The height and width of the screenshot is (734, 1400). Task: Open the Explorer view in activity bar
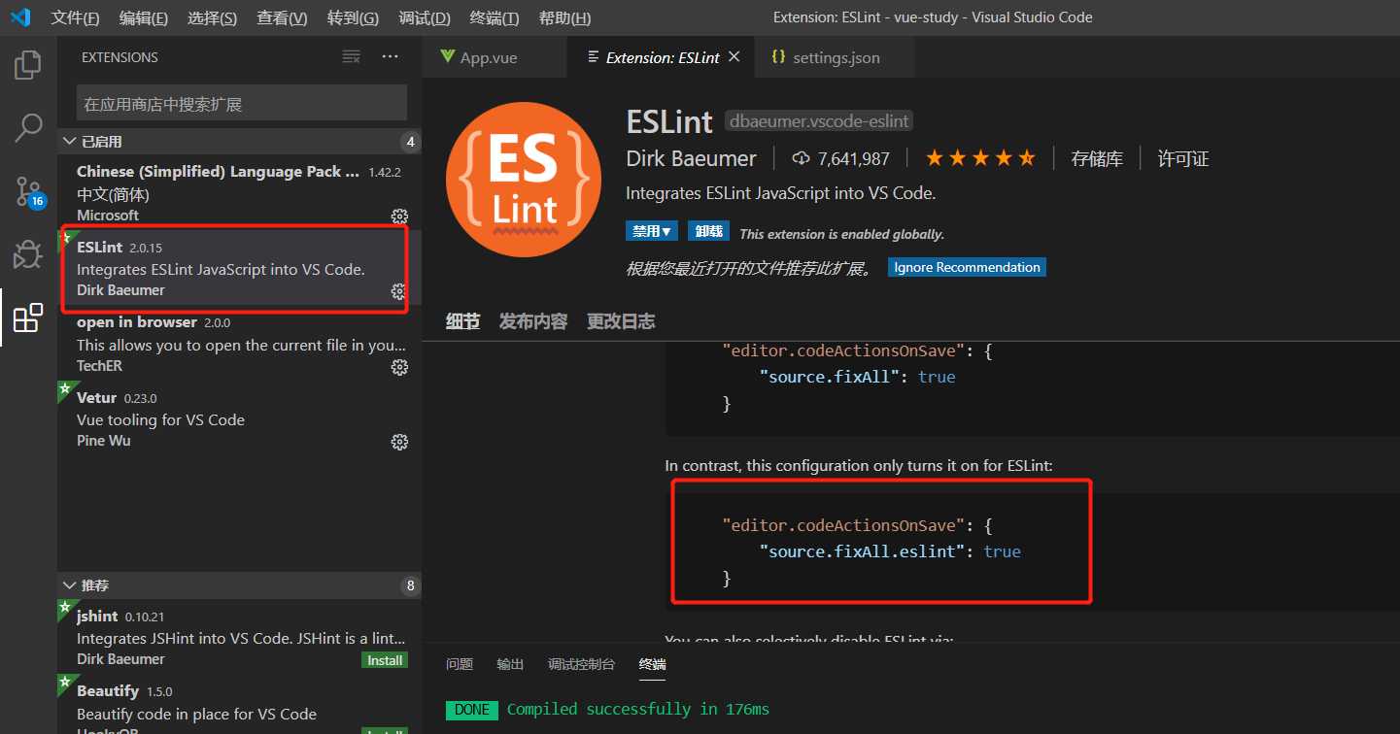(28, 65)
